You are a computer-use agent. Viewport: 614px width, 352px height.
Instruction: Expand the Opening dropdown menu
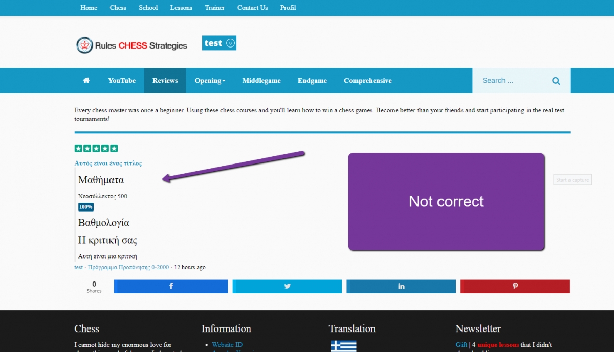click(210, 81)
